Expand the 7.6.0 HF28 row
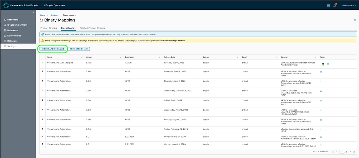Screen dimensions: 359x158 point(42,110)
